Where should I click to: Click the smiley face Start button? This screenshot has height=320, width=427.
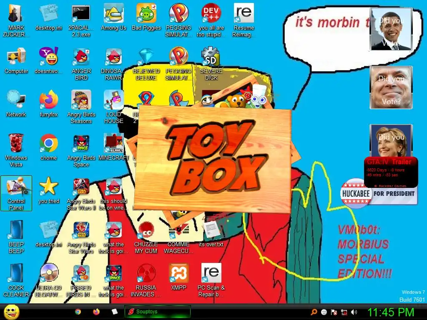pyautogui.click(x=11, y=312)
